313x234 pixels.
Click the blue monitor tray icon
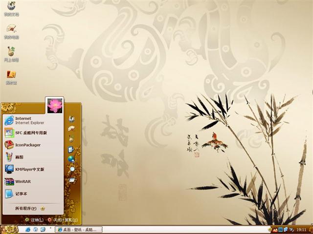281,230
